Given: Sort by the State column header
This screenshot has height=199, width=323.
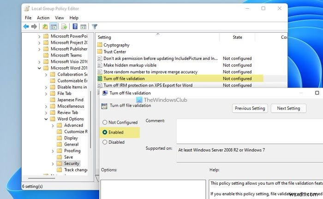Looking at the screenshot, I should tap(237, 37).
